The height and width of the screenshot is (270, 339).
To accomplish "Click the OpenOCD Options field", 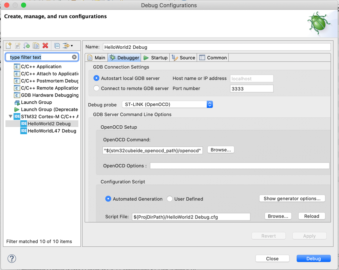I will pyautogui.click(x=240, y=166).
